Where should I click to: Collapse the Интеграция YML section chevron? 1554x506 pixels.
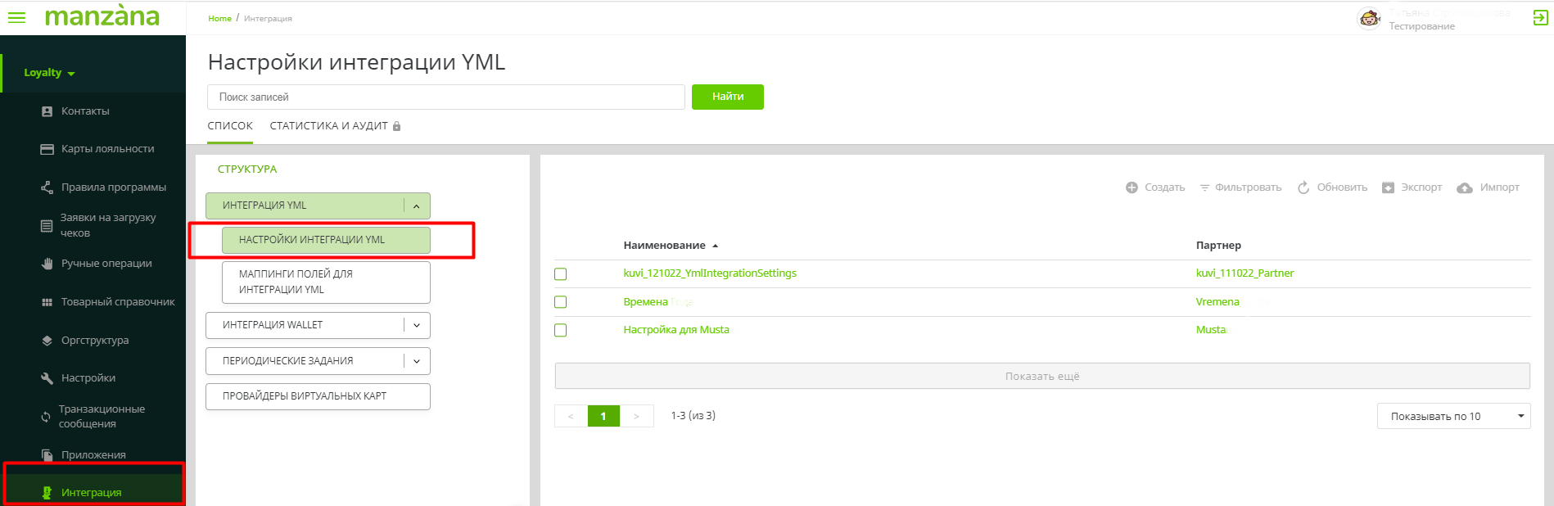pos(417,206)
